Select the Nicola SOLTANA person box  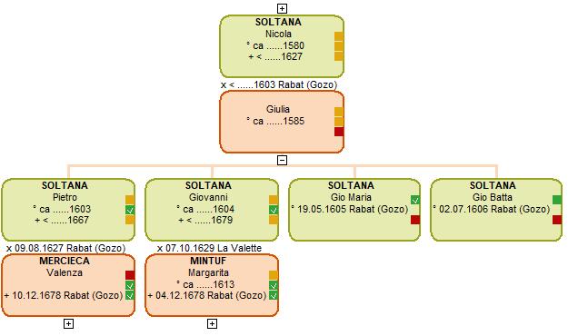click(282, 46)
